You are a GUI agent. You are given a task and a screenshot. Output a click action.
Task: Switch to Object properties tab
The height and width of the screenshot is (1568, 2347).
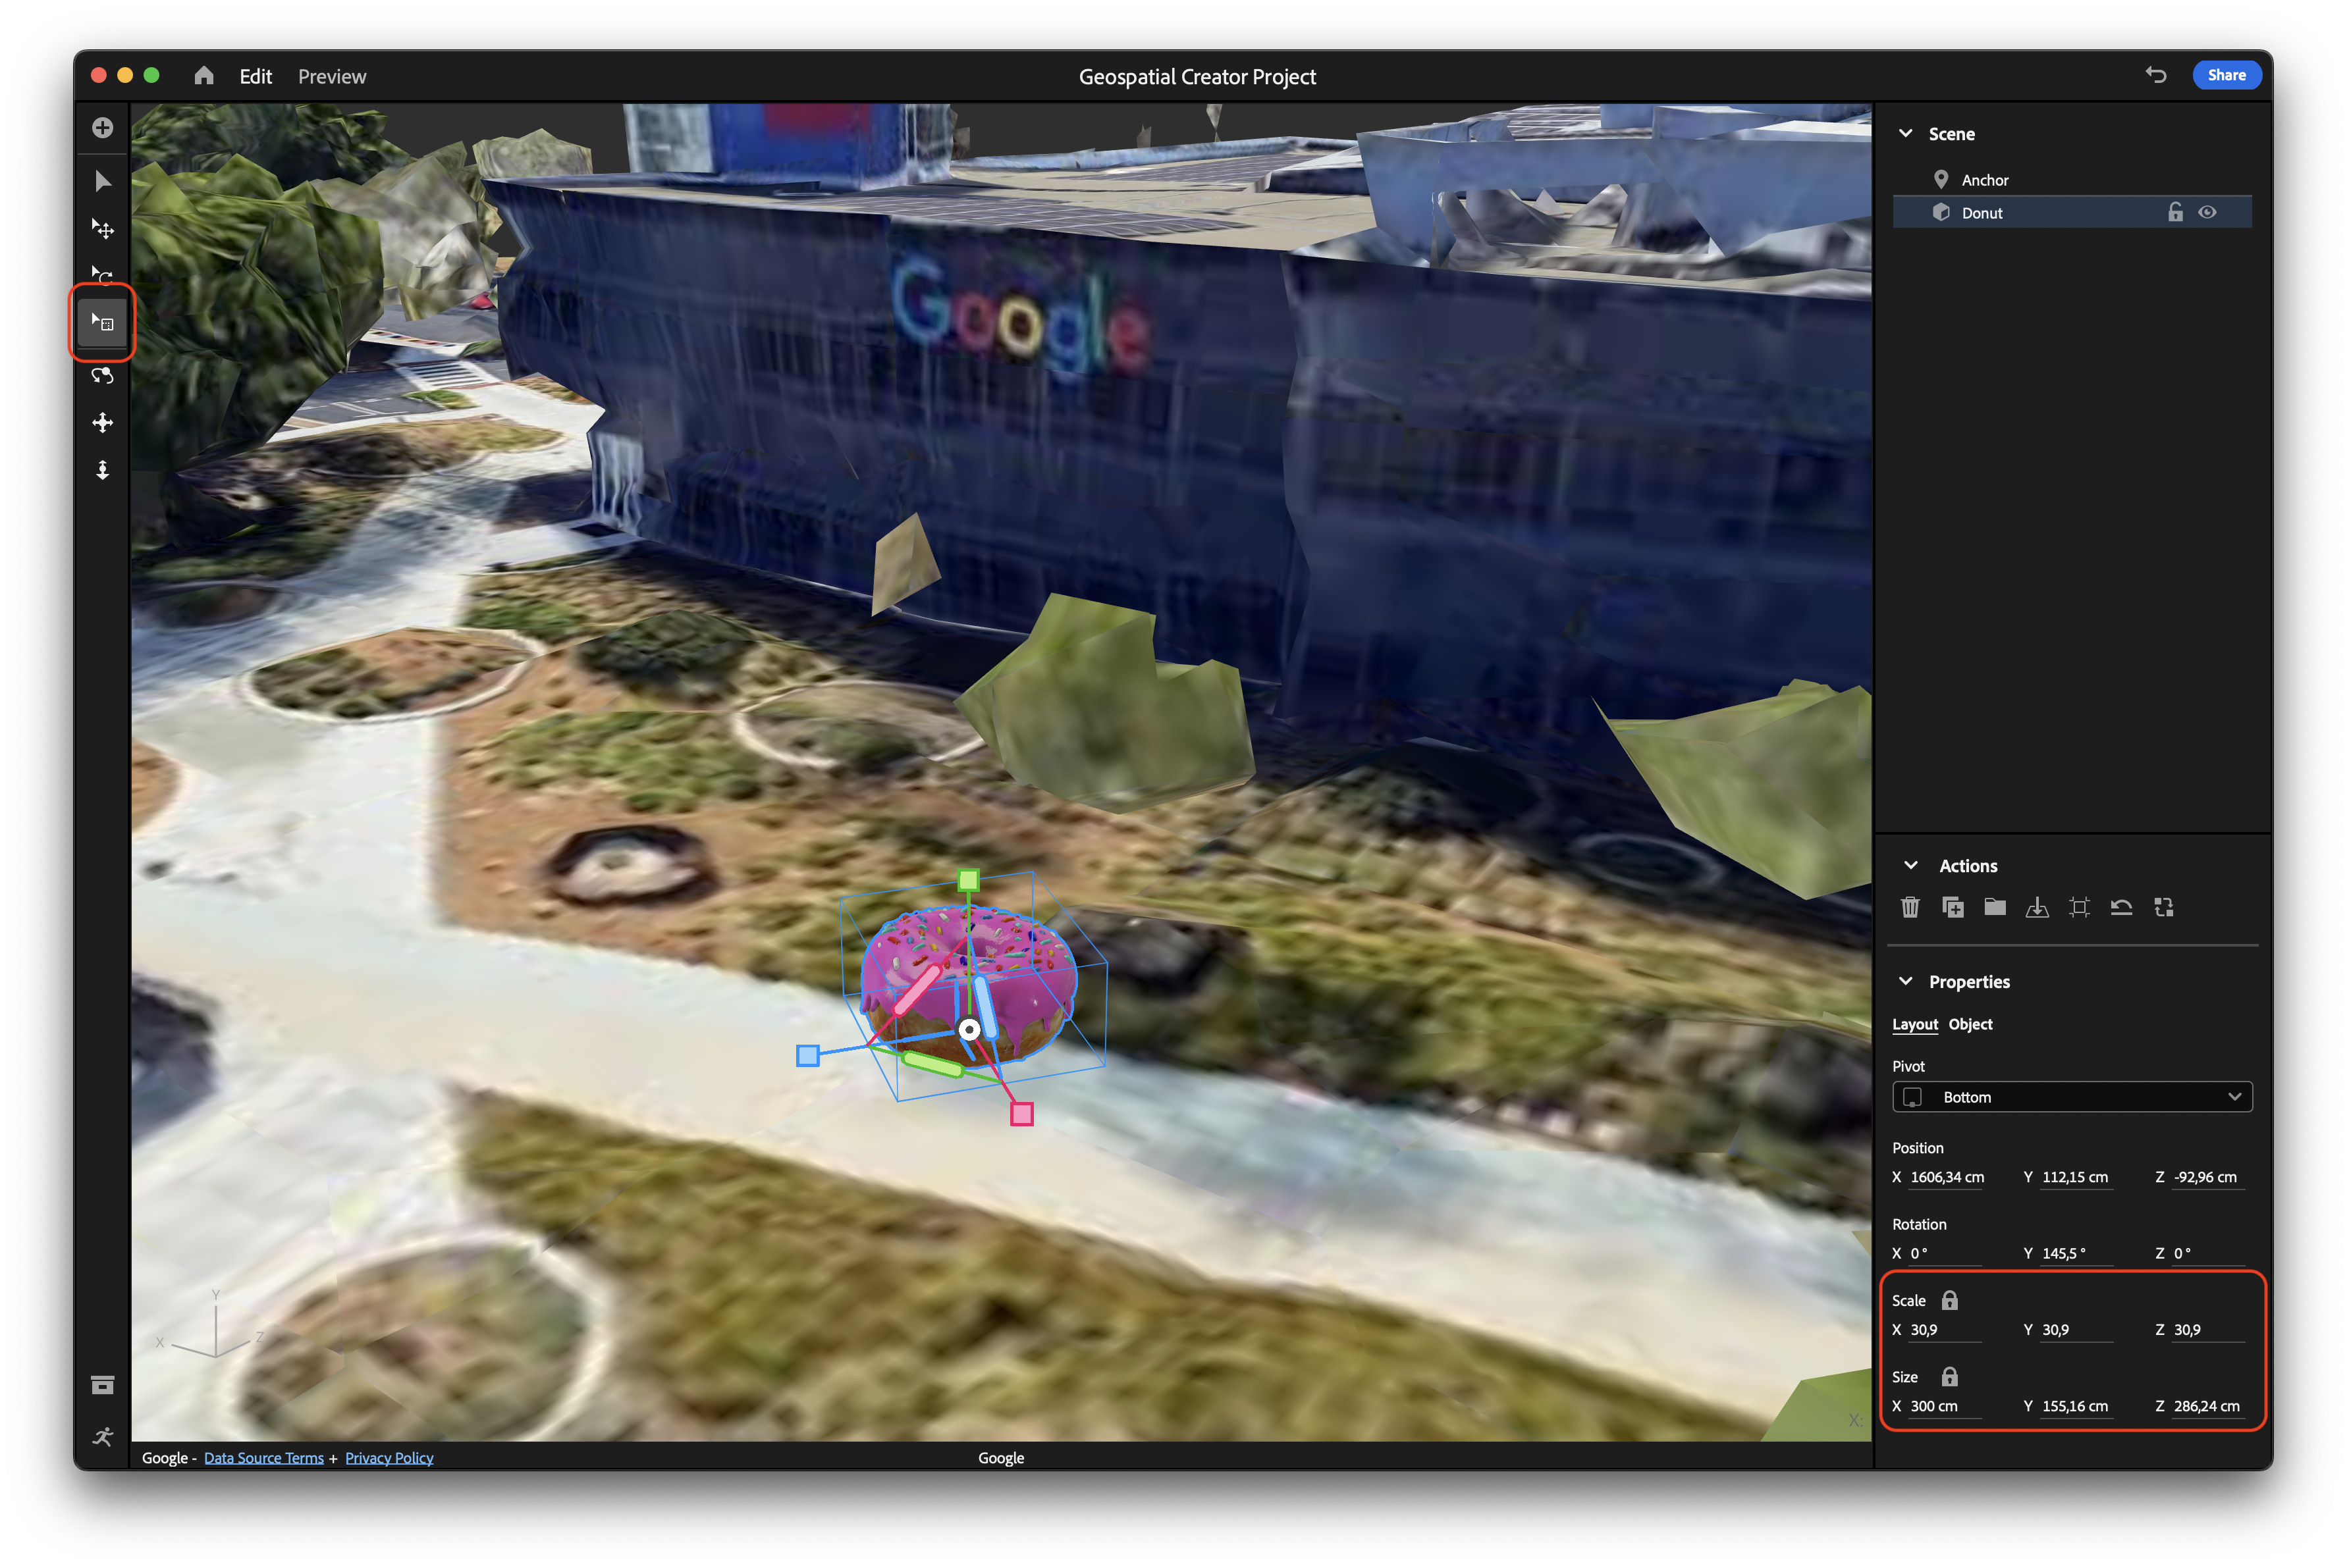click(x=1971, y=1024)
